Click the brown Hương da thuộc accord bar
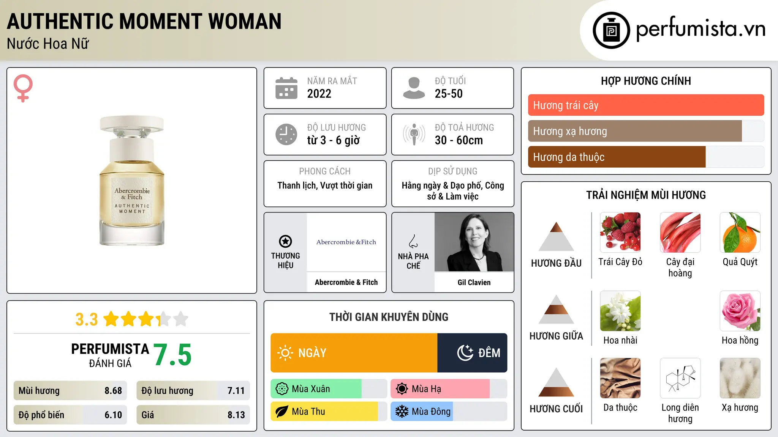The width and height of the screenshot is (778, 437). (617, 157)
